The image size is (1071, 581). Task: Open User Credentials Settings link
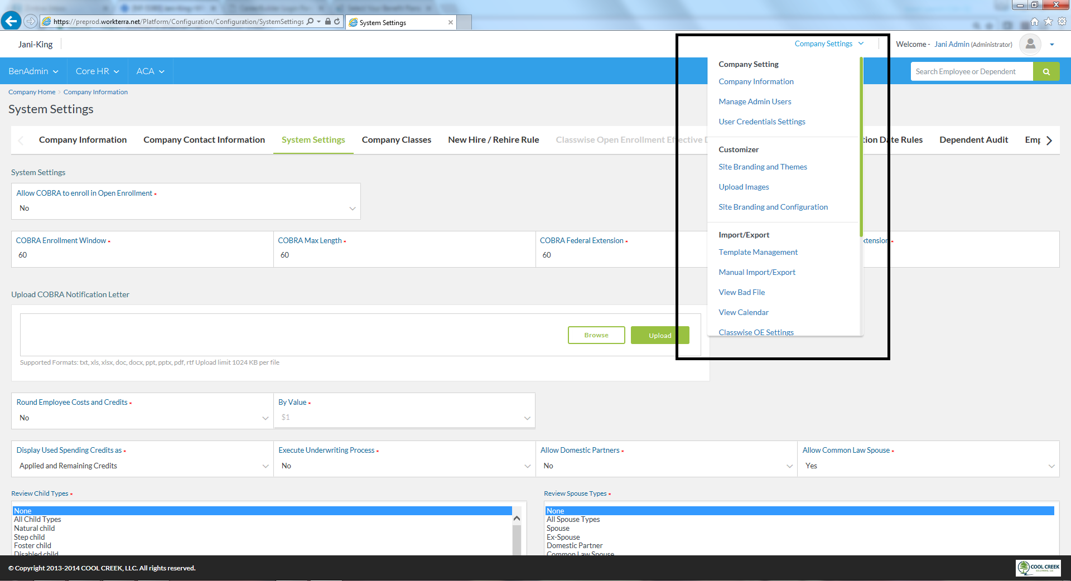(761, 122)
